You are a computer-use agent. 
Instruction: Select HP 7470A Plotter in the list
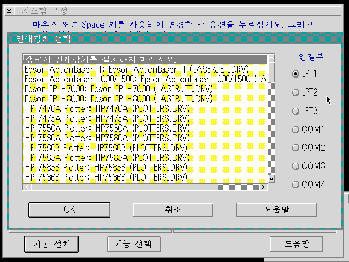(146, 109)
